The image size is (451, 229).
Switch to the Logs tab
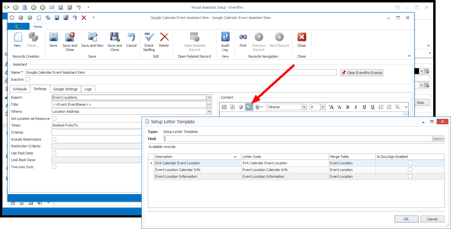coord(88,89)
